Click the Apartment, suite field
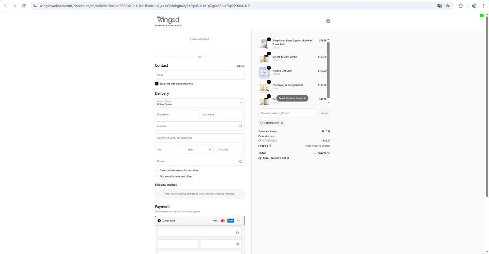The width and height of the screenshot is (489, 254). coord(200,138)
